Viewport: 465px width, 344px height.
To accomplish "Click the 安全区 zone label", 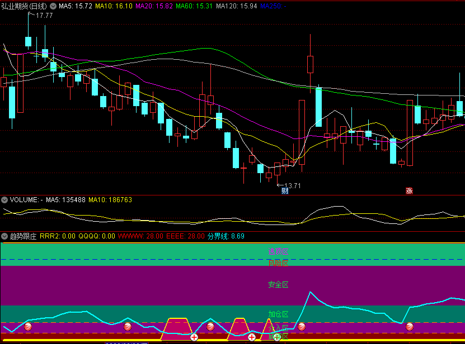I will [278, 285].
